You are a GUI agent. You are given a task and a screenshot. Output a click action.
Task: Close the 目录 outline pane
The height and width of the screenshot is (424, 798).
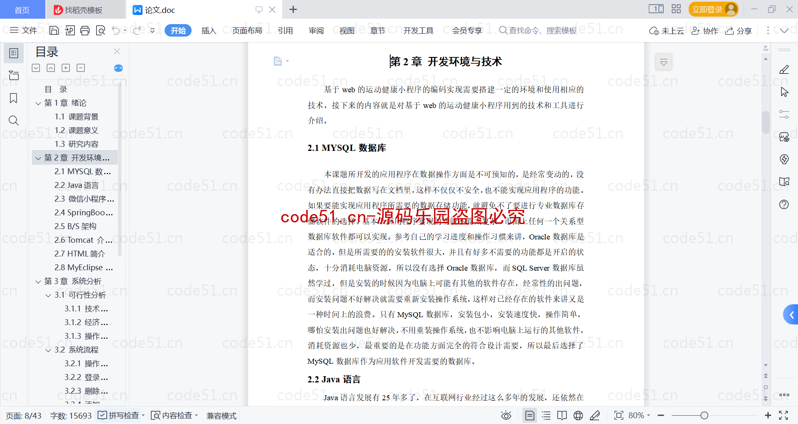pos(117,51)
